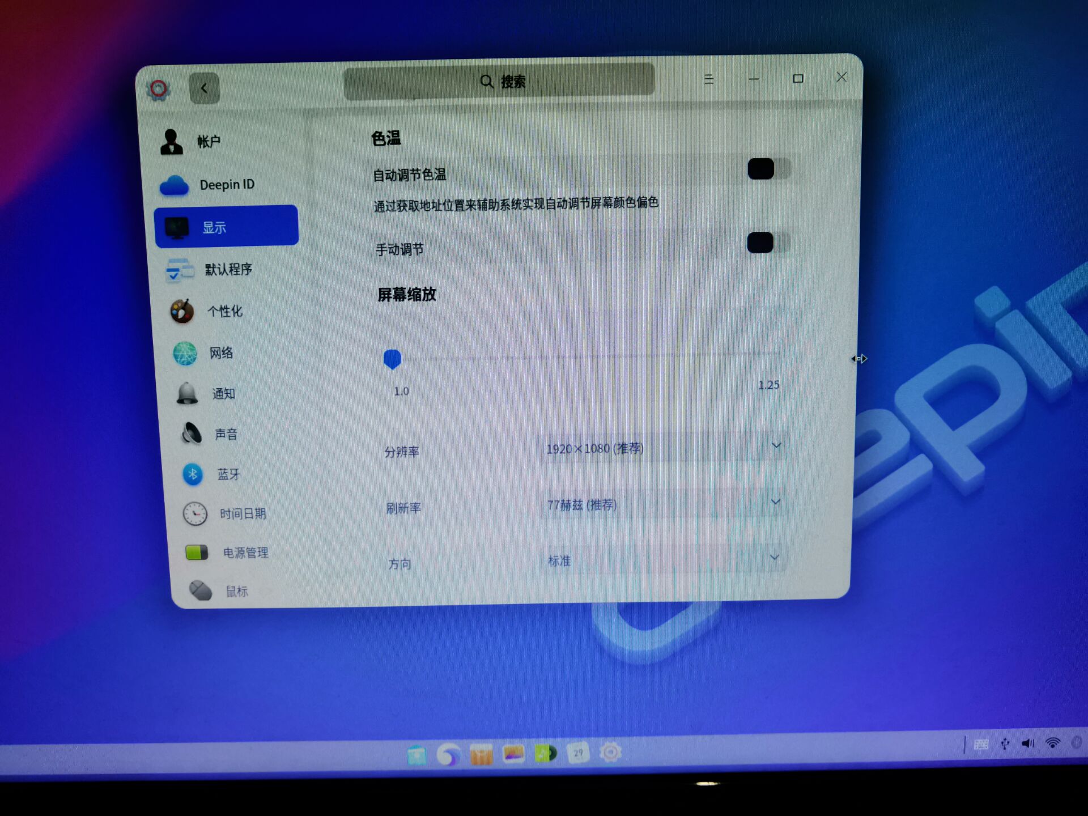The height and width of the screenshot is (816, 1088).
Task: Select the Network (网络) globe icon
Action: pos(185,354)
